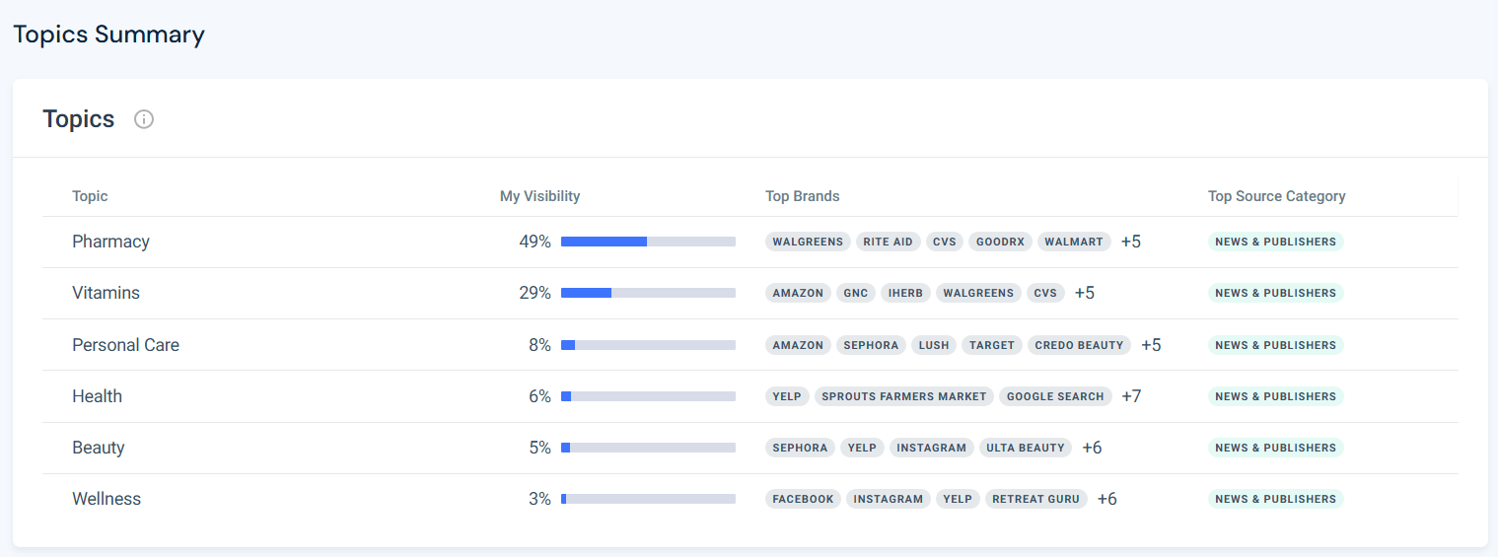
Task: Click News & Publishers tag in Pharmacy row
Action: coord(1275,242)
